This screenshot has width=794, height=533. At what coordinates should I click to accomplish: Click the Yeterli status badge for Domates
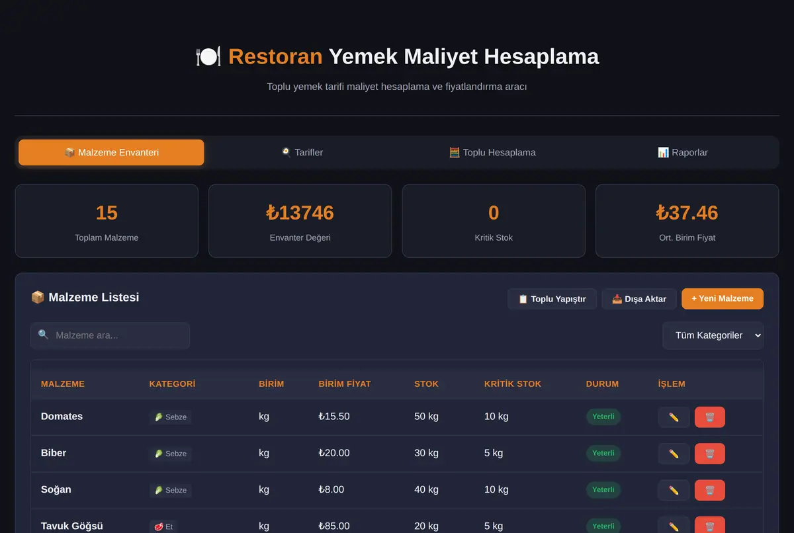point(603,417)
